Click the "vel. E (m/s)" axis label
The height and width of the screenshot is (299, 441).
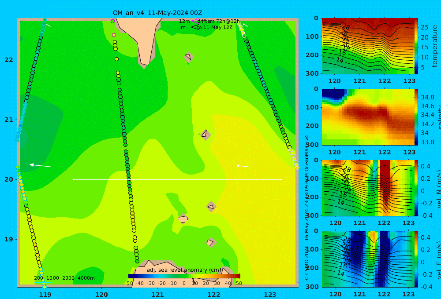(439, 259)
